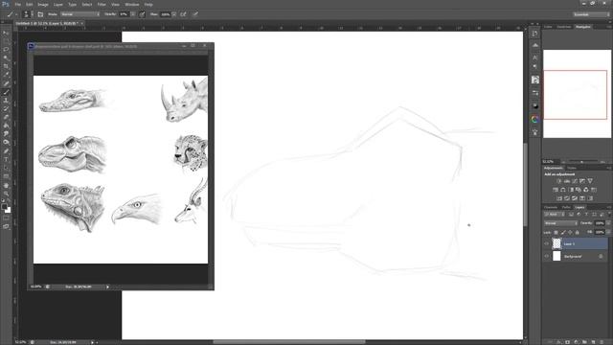
Task: Toggle the Brush panel button
Action: tap(40, 14)
